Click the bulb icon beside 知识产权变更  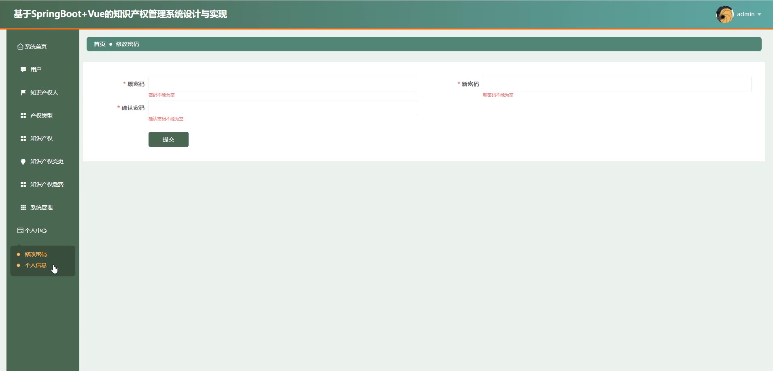(23, 161)
